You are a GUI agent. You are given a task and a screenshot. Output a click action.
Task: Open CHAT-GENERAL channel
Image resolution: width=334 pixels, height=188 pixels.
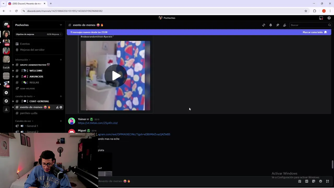point(39,101)
